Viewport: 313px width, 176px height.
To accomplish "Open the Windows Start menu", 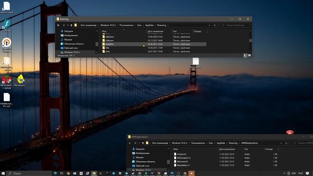I will click(x=3, y=173).
